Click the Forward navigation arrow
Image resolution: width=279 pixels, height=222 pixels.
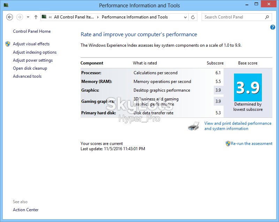coord(20,17)
